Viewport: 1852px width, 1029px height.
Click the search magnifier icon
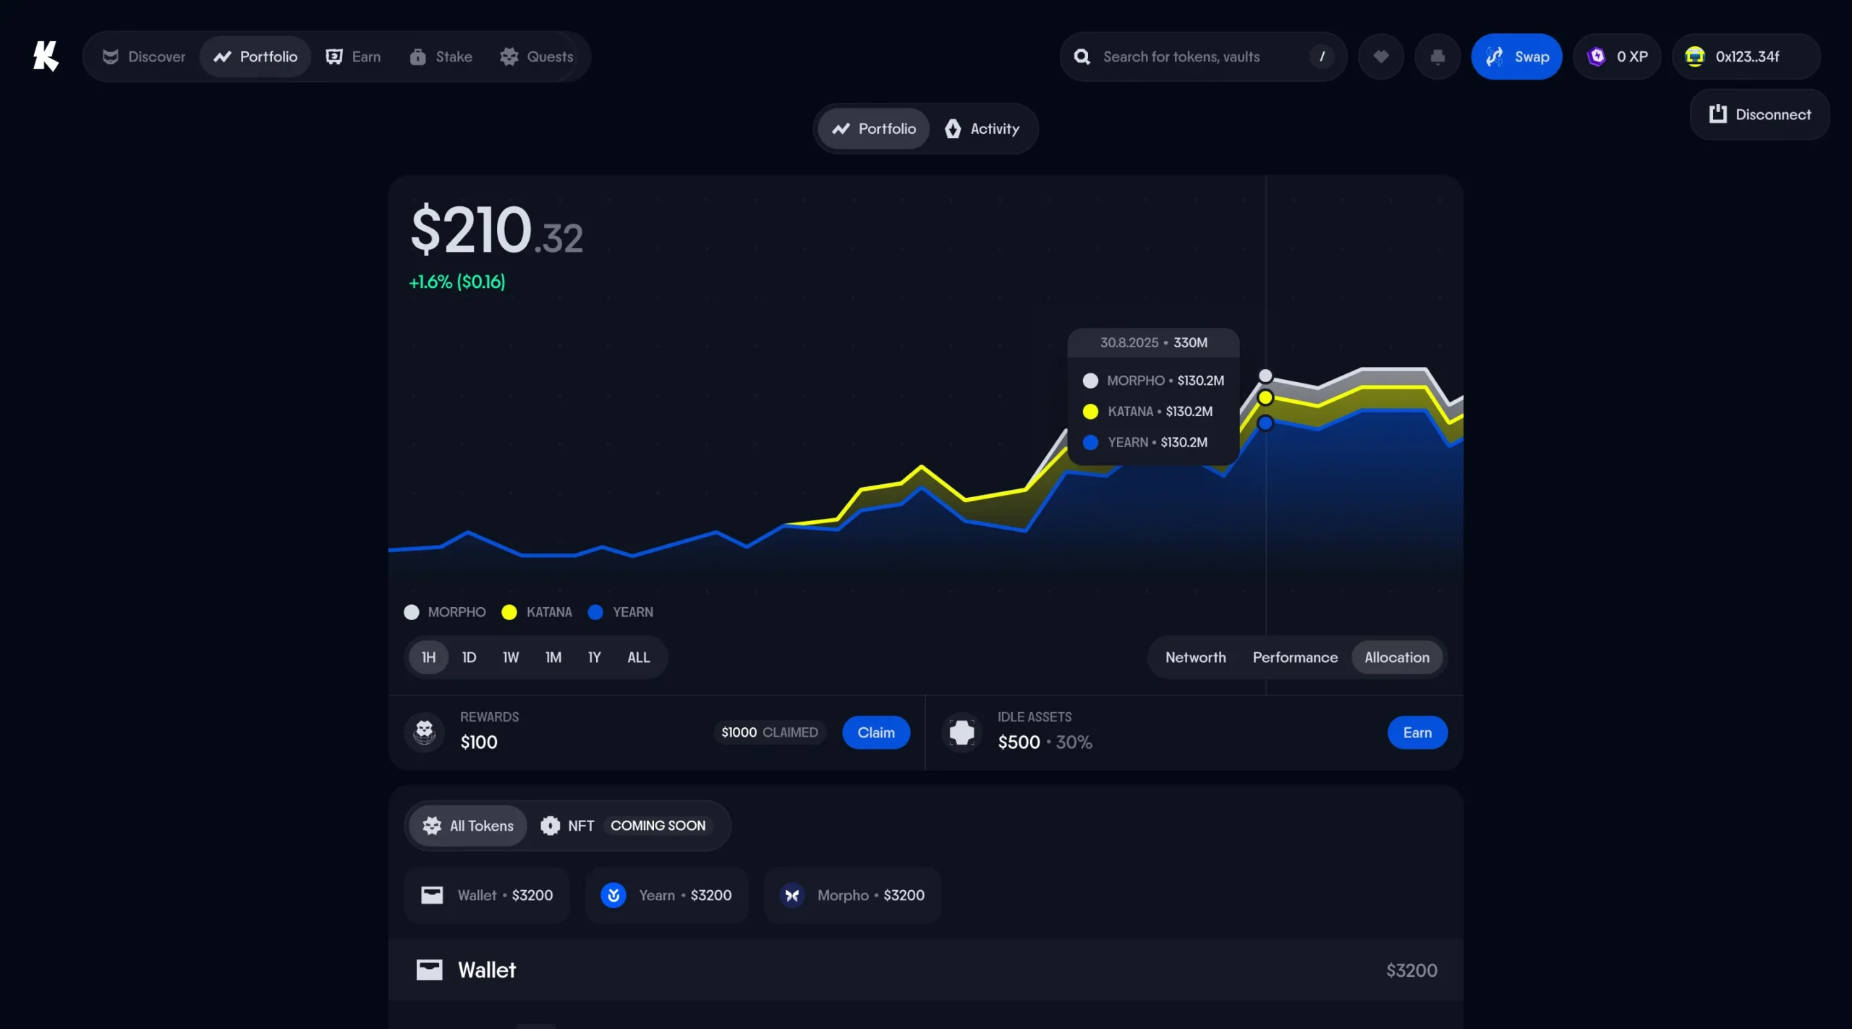pos(1082,56)
